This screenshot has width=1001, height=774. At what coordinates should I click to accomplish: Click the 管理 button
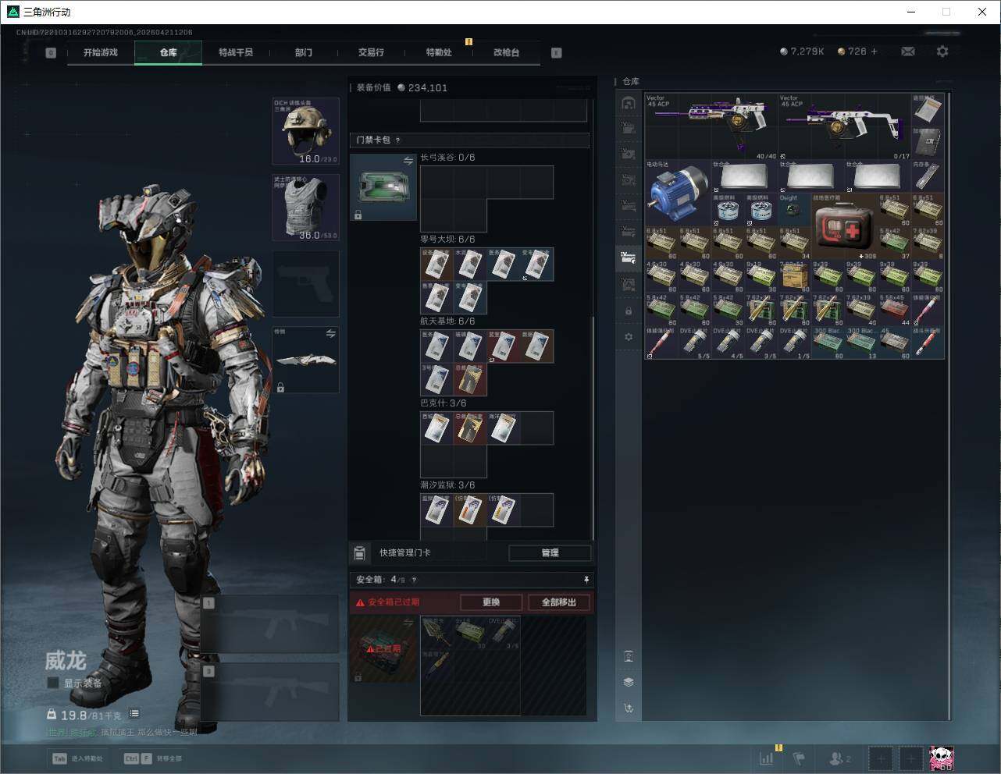click(x=550, y=552)
